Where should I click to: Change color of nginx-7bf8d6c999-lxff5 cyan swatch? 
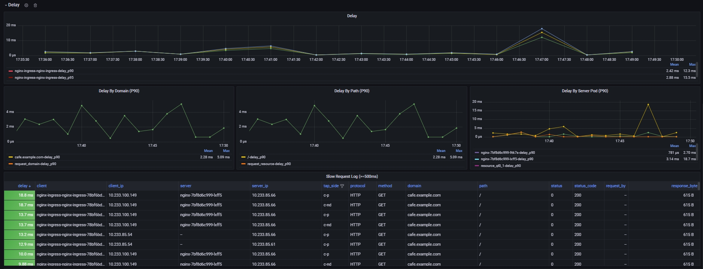[x=477, y=159]
